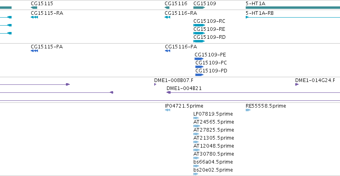Click the CG15109-PC label text
The height and width of the screenshot is (176, 340).
(x=211, y=63)
